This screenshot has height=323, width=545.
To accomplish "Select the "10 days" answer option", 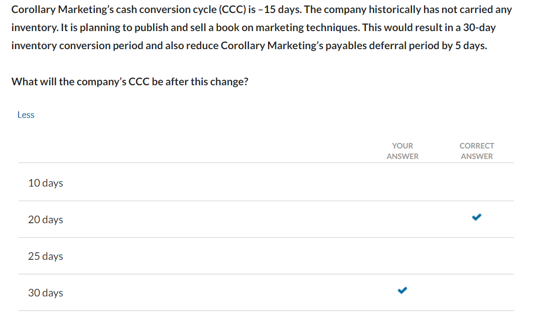I will point(45,183).
